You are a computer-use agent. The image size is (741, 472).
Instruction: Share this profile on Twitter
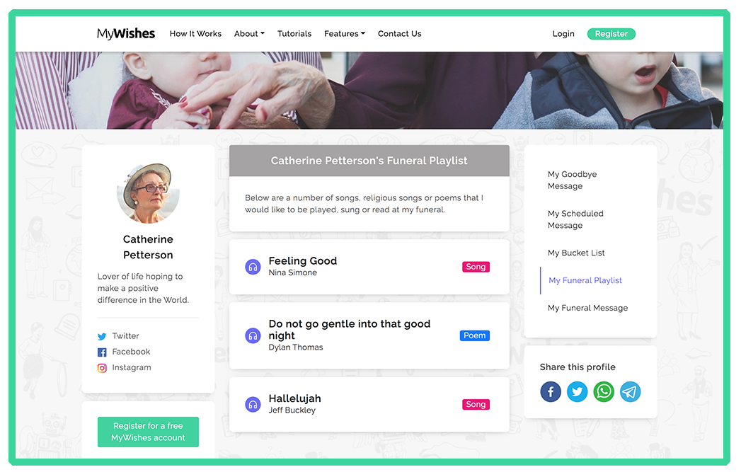(x=577, y=391)
